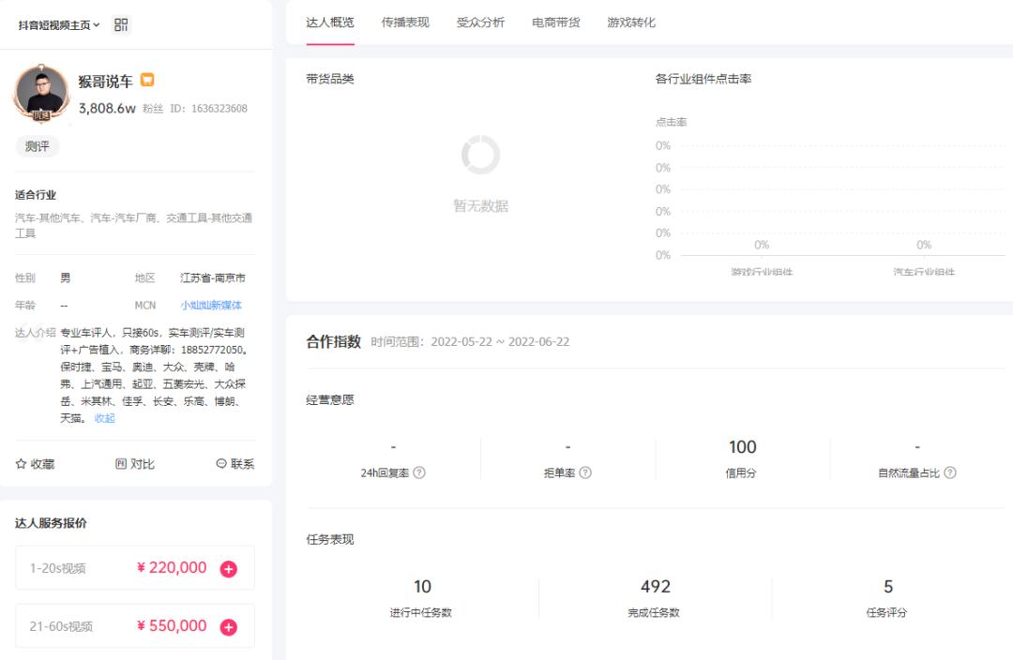Click the help icon beside 拒单率
This screenshot has height=660, width=1013.
click(x=585, y=472)
